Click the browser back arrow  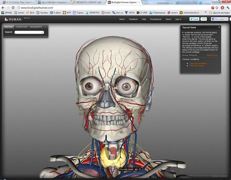pos(3,8)
